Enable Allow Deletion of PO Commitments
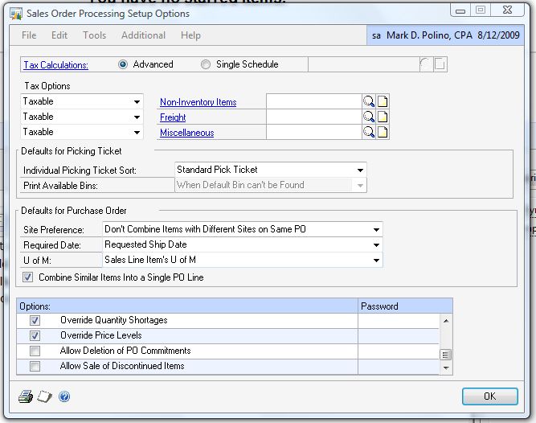The width and height of the screenshot is (536, 423). [x=35, y=351]
